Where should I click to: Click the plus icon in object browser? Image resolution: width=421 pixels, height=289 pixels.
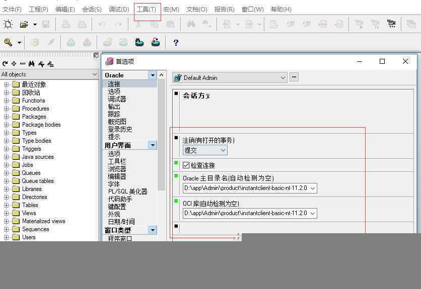point(14,63)
